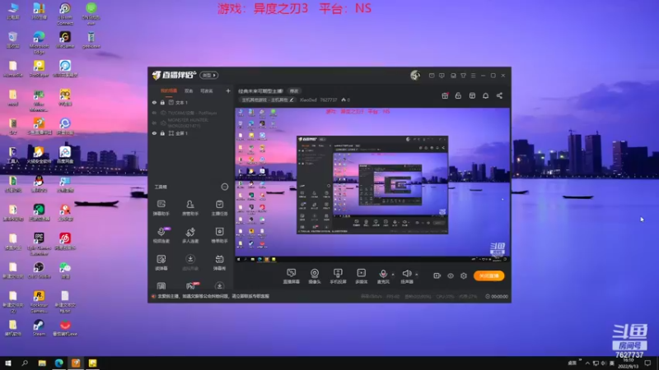Select the 全屏 1 source row
The width and height of the screenshot is (659, 370).
pyautogui.click(x=191, y=133)
